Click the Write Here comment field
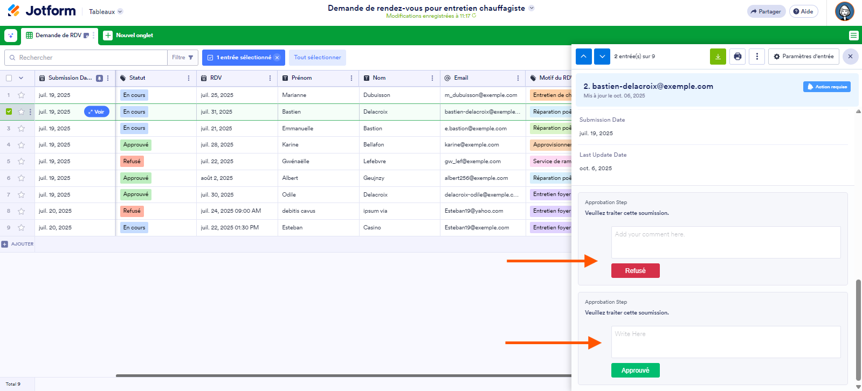 726,342
